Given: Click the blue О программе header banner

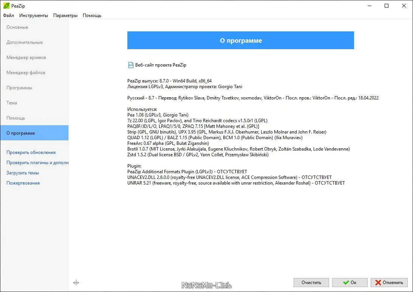Looking at the screenshot, I should [x=240, y=40].
